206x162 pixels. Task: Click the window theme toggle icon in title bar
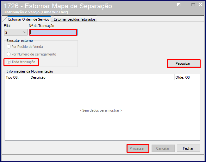pos(178,5)
